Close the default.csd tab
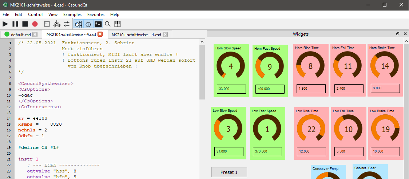Screen dimensions: 409x179 35,34
